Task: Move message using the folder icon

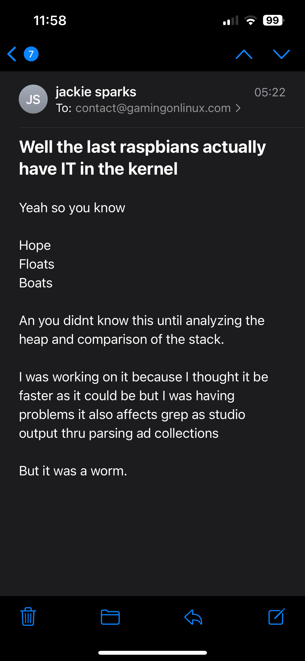Action: [110, 617]
